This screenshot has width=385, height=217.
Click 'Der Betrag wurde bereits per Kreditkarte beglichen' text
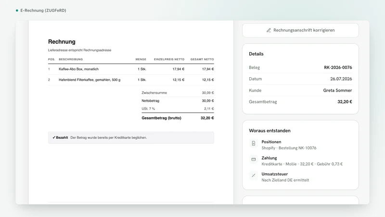pos(109,137)
